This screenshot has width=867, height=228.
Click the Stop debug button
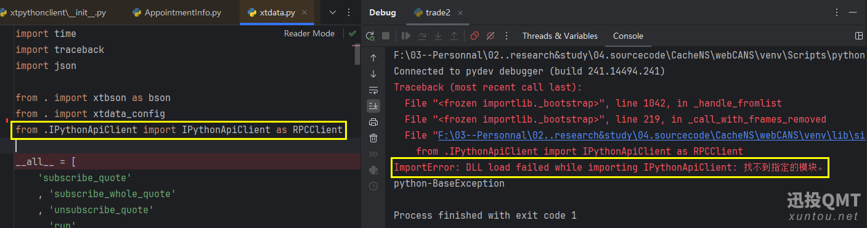tap(386, 36)
